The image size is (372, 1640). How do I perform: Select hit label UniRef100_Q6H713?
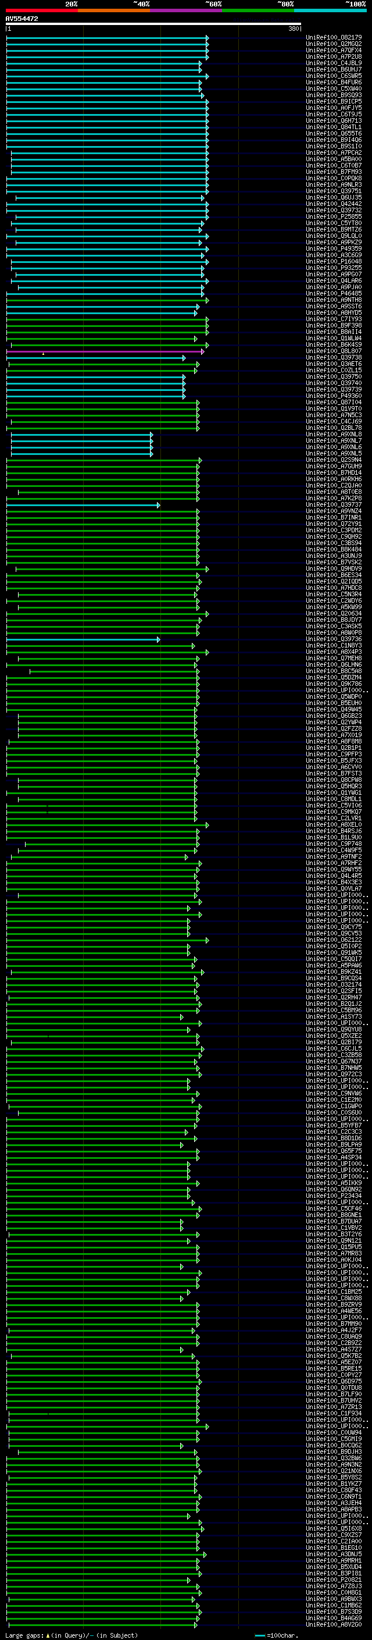(334, 121)
